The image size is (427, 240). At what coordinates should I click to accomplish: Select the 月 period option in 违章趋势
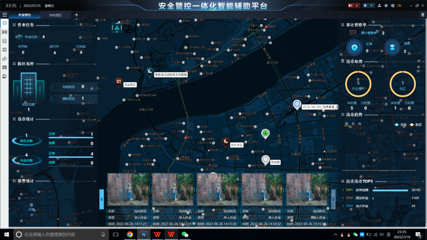tap(353, 124)
